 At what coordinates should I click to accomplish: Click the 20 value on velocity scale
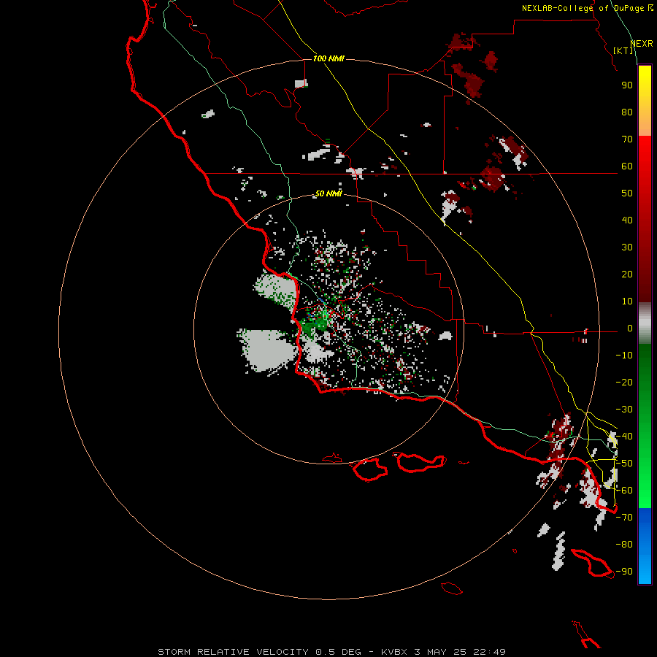(627, 274)
